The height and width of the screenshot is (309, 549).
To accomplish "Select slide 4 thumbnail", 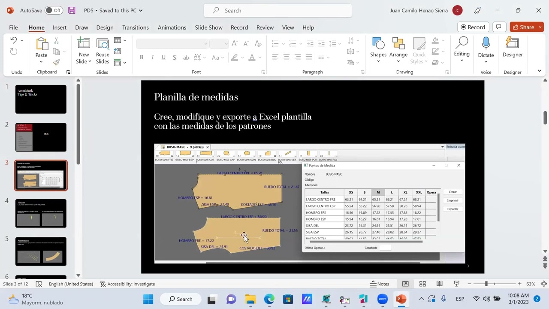I will click(x=41, y=213).
